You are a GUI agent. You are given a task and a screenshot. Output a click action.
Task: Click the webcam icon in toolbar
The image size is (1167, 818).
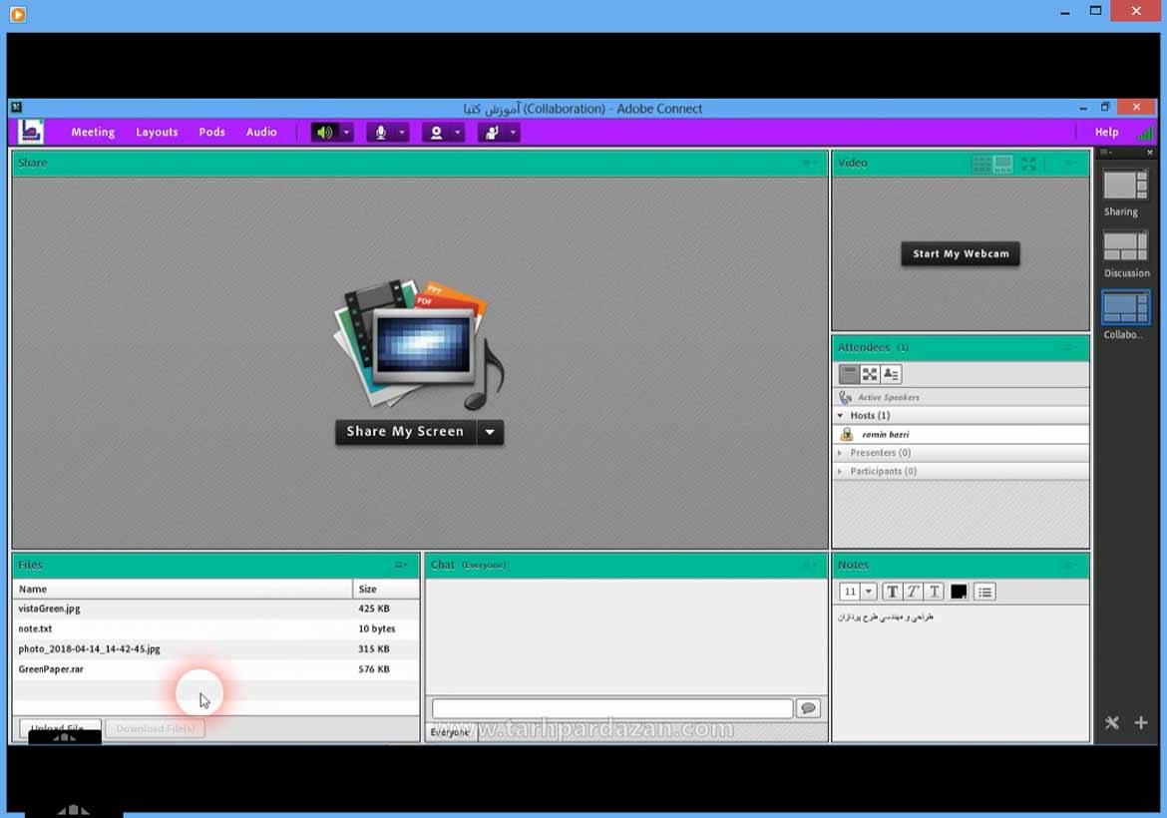436,133
